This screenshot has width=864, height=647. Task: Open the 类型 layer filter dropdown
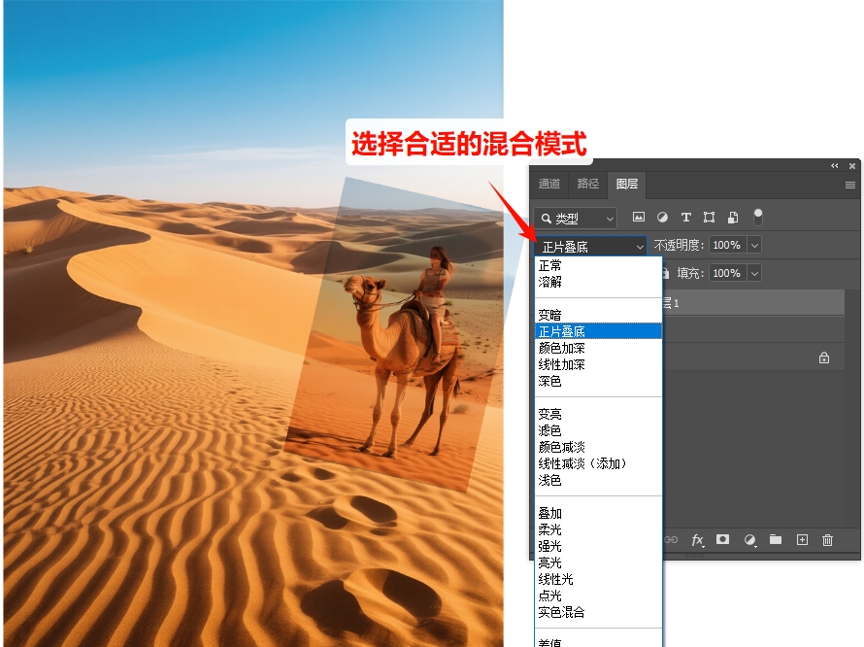[x=575, y=218]
